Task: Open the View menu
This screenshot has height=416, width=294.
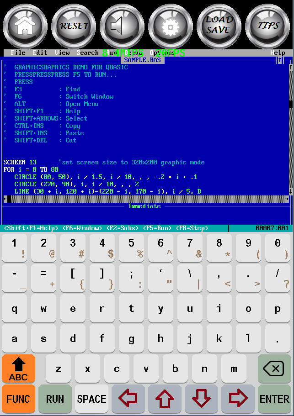Action: coord(62,53)
